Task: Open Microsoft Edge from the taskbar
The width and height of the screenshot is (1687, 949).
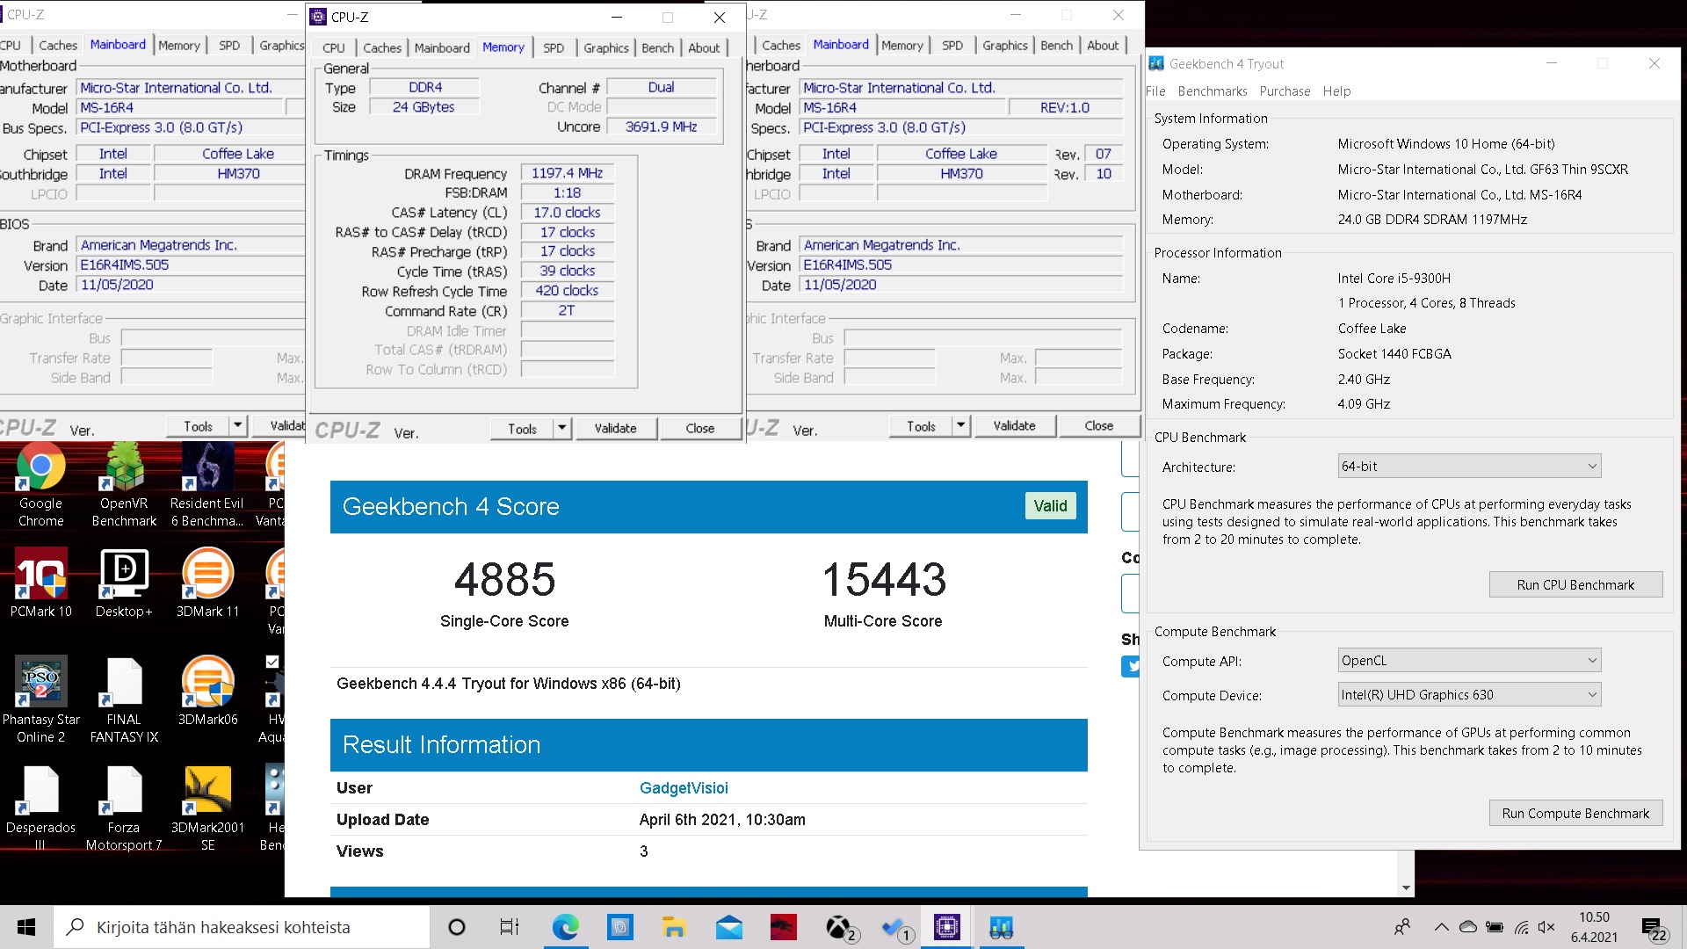Action: [565, 927]
